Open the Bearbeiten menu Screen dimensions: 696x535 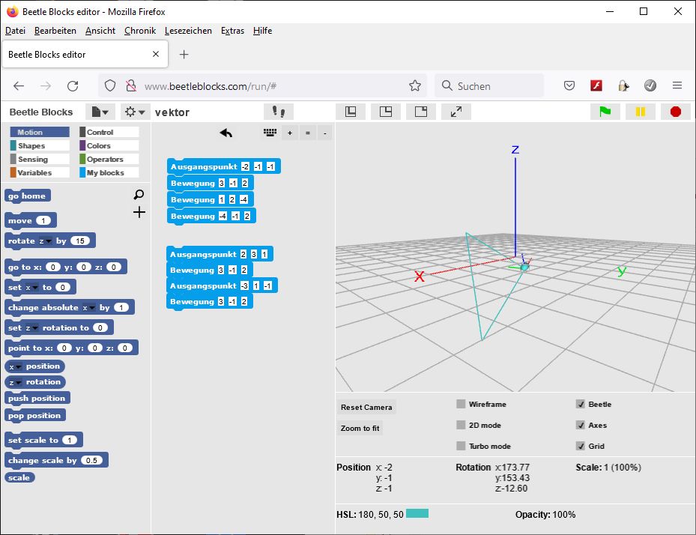pyautogui.click(x=55, y=31)
